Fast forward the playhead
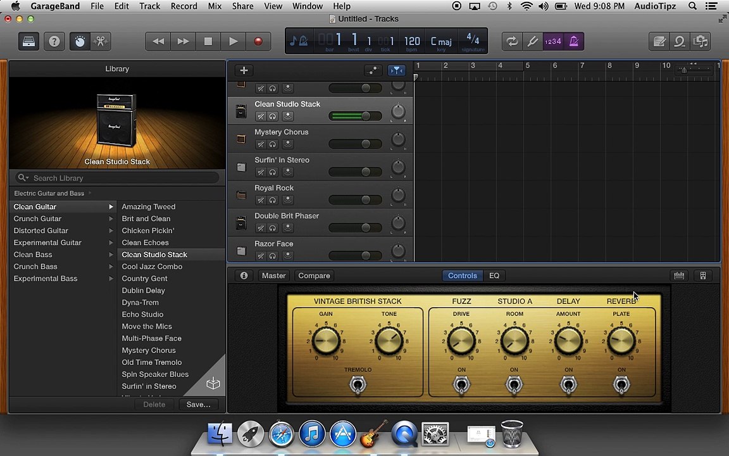This screenshot has height=456, width=729. (183, 41)
